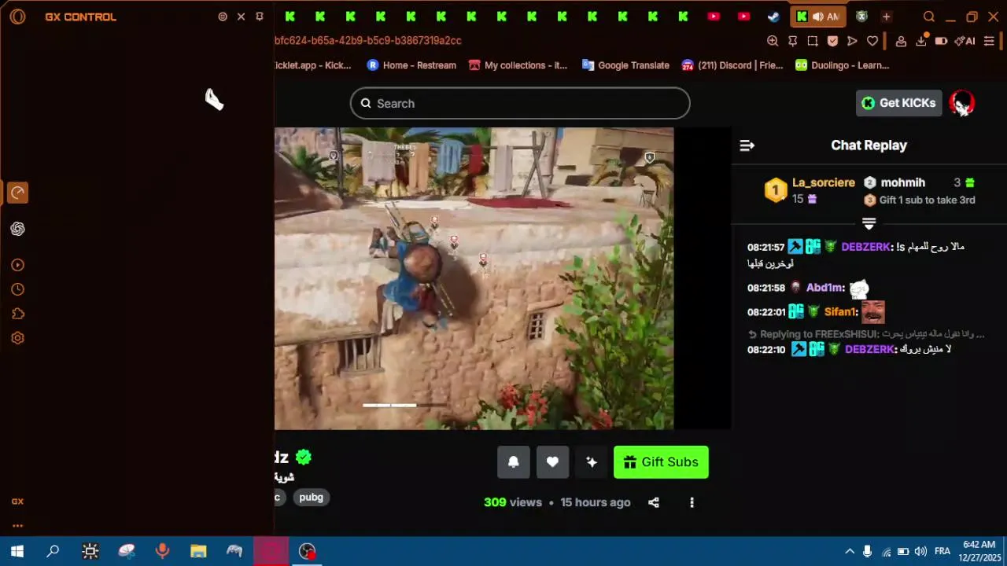Viewport: 1007px width, 566px height.
Task: Open the Player icon in the sidebar
Action: click(x=17, y=266)
